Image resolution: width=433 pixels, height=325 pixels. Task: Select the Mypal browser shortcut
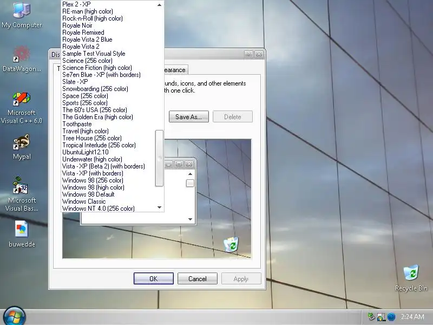[22, 147]
